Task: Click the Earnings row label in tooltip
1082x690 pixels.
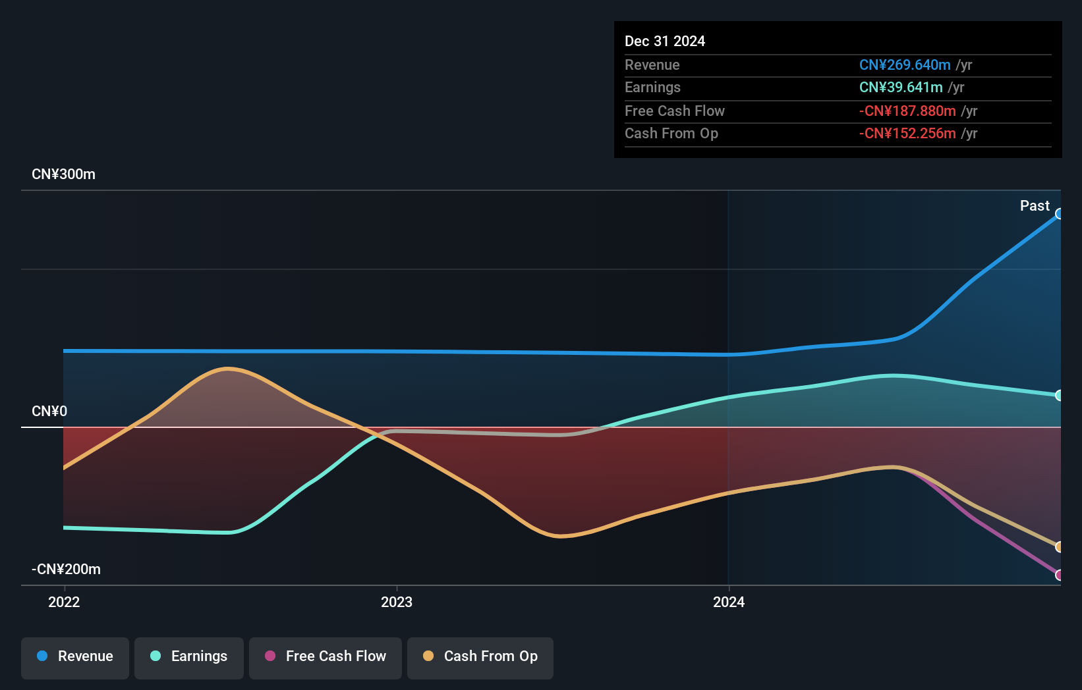Action: click(x=652, y=88)
